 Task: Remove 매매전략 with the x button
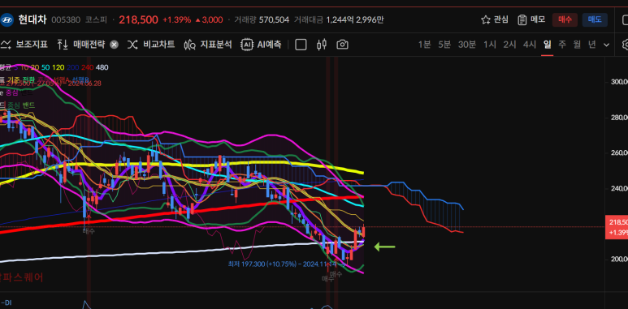(x=115, y=45)
